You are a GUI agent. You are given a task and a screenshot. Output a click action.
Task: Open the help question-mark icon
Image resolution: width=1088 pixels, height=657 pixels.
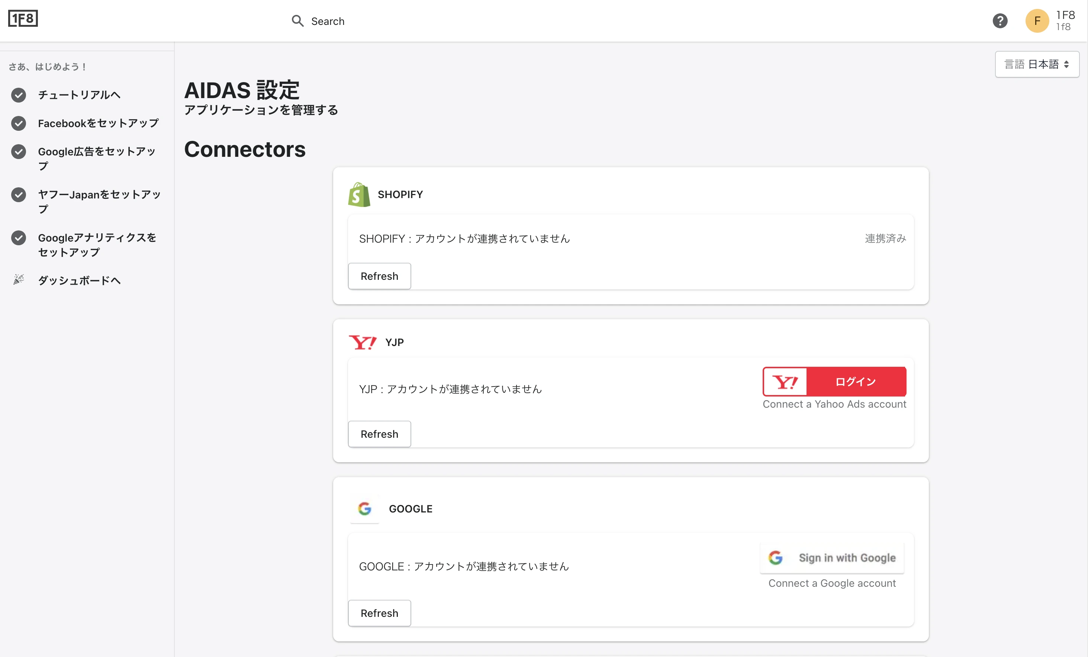(1000, 20)
